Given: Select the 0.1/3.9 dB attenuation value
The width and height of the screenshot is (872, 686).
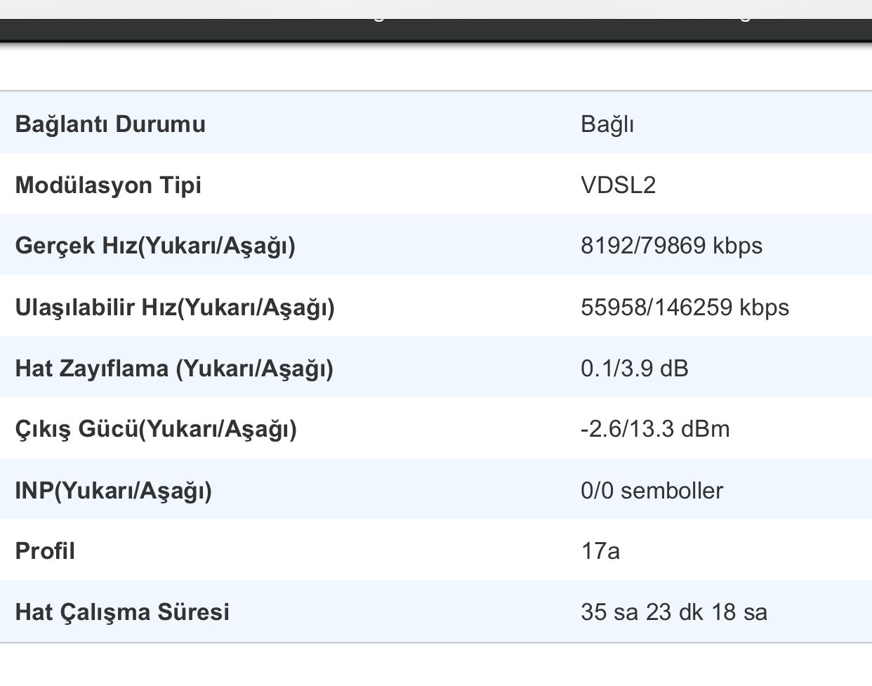Looking at the screenshot, I should click(634, 369).
